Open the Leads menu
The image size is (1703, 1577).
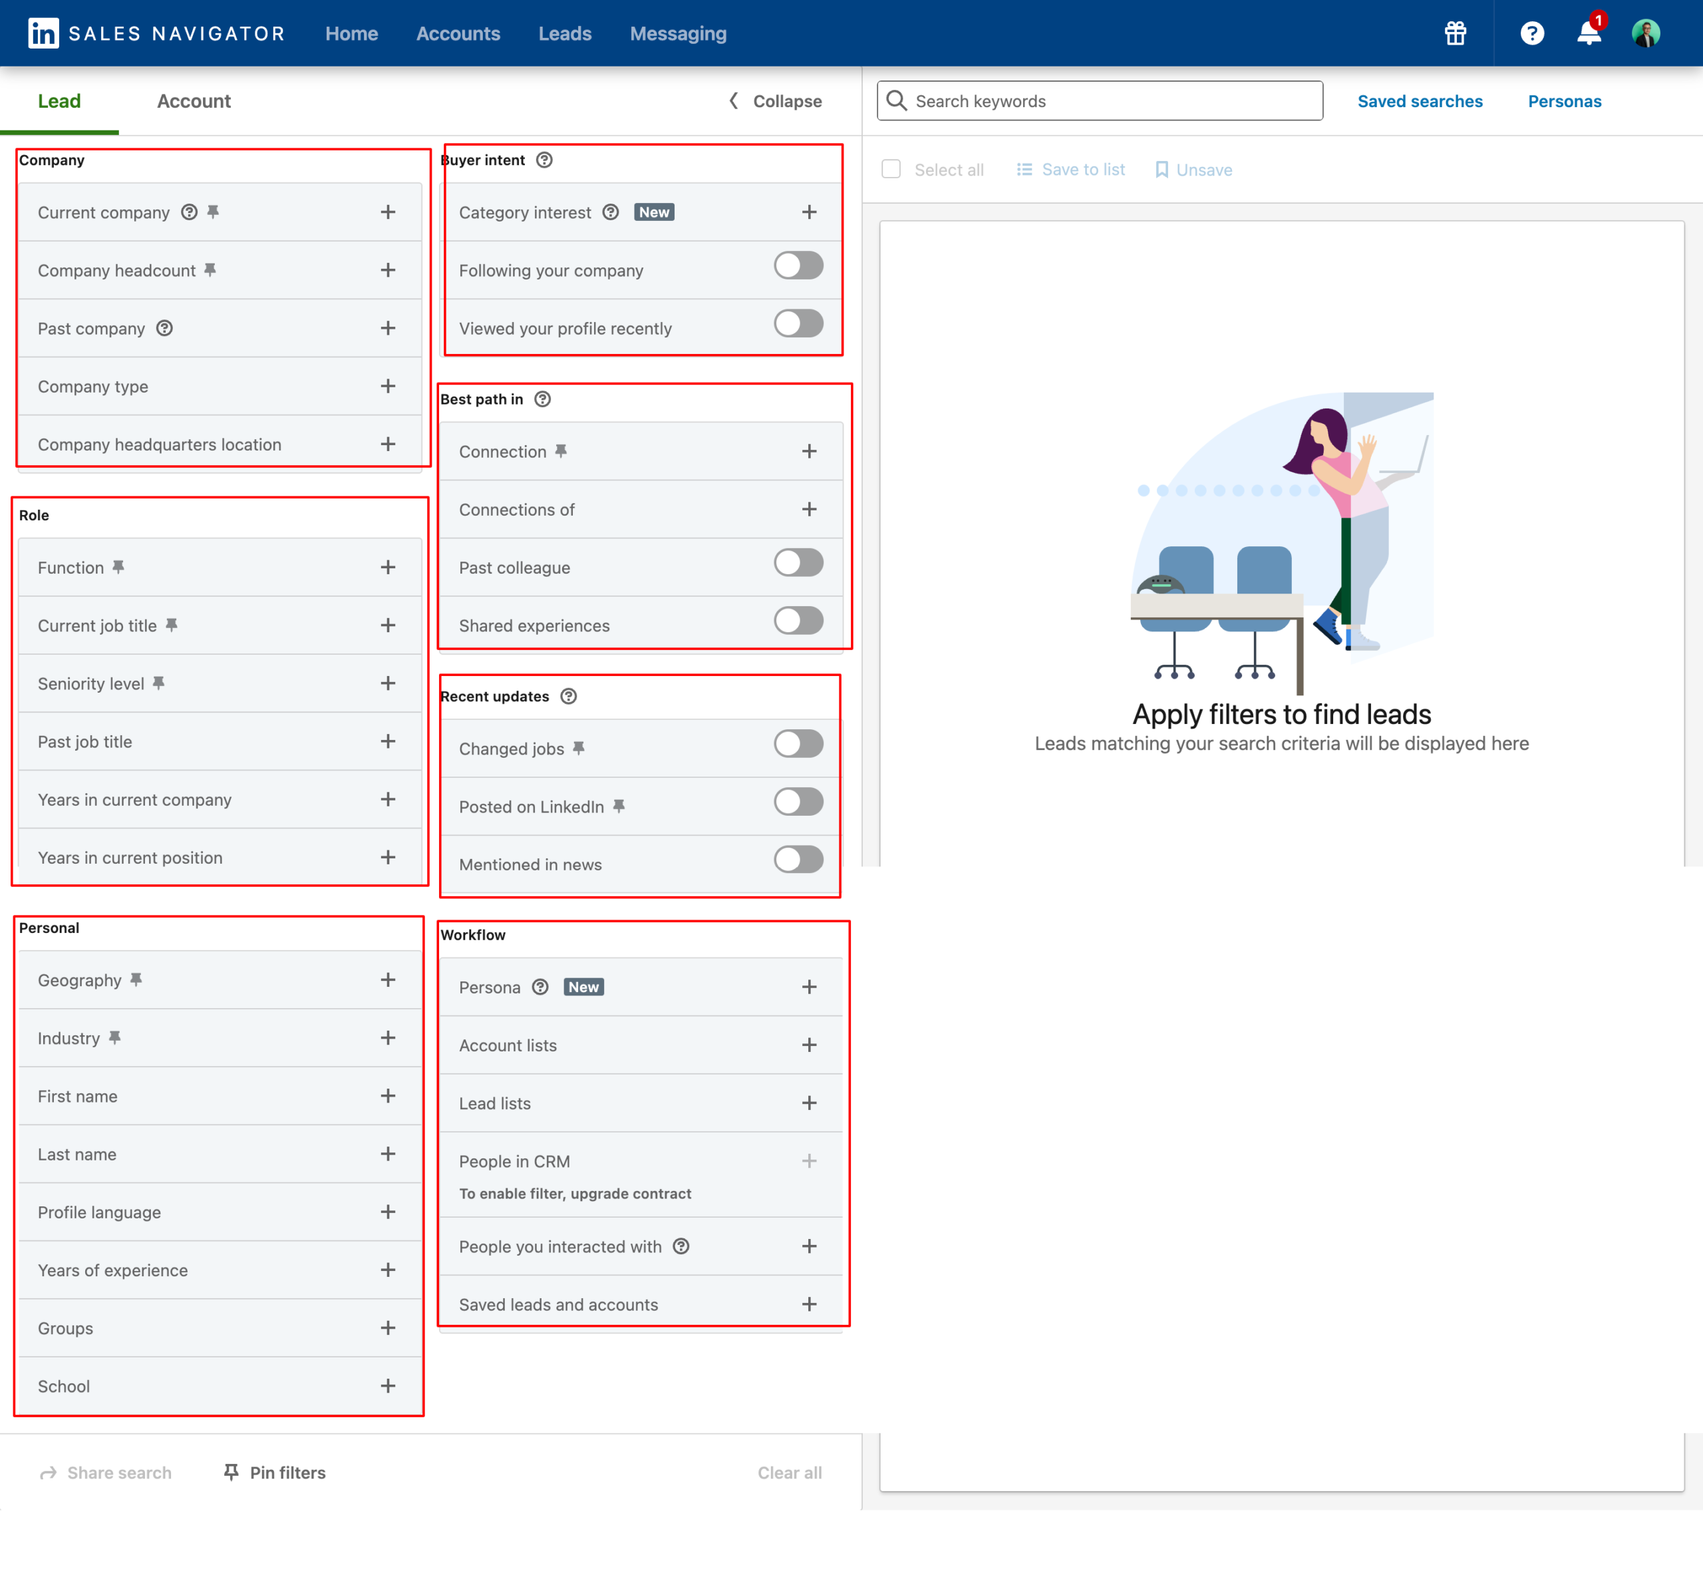(x=565, y=33)
